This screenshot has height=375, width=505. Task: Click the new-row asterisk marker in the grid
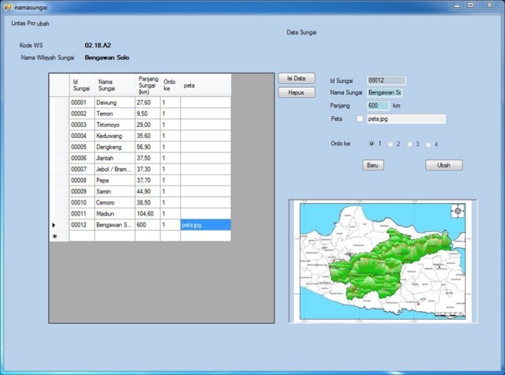54,237
